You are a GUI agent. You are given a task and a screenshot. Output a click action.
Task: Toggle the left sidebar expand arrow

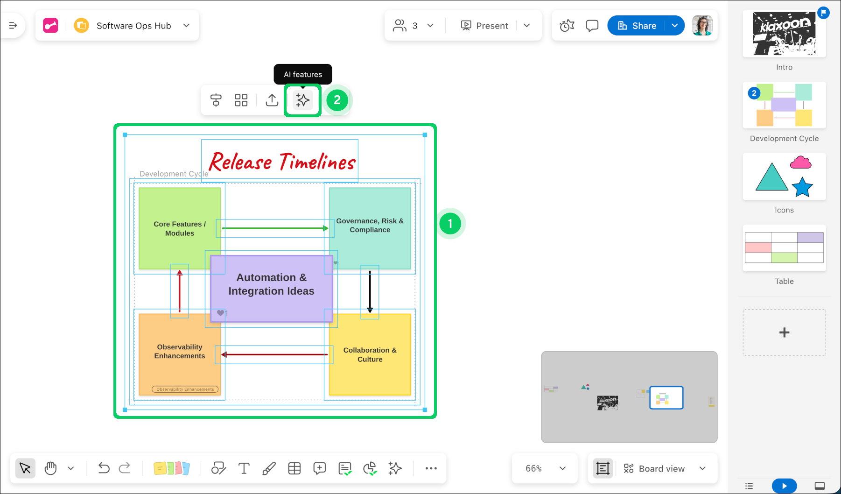13,26
